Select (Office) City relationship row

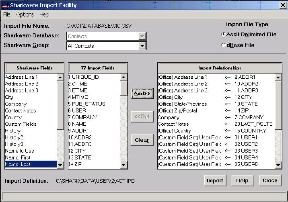click(x=216, y=97)
